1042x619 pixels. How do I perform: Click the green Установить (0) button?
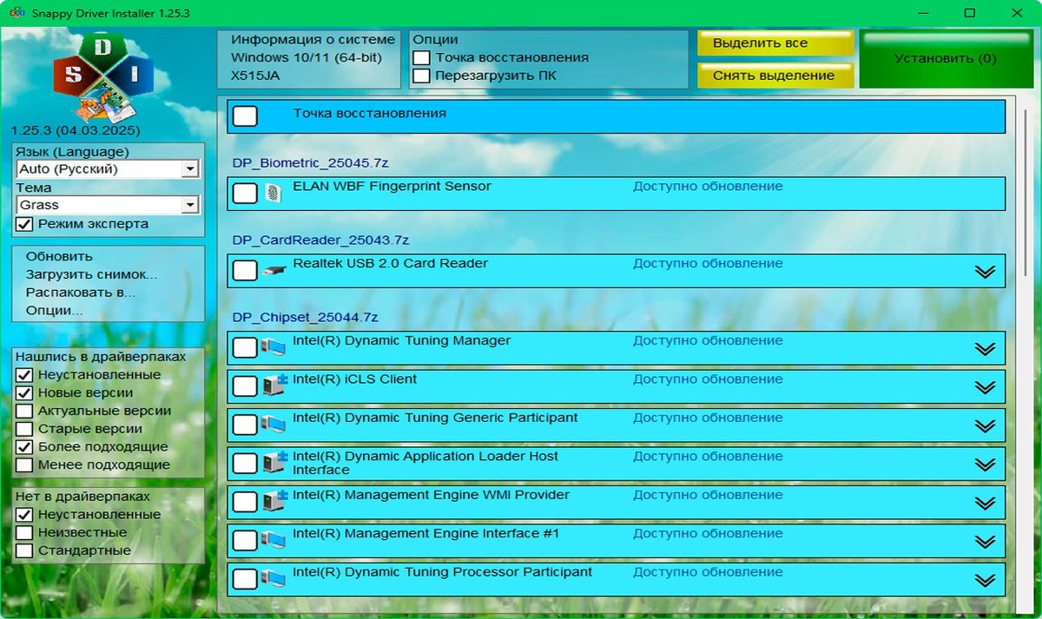point(945,59)
